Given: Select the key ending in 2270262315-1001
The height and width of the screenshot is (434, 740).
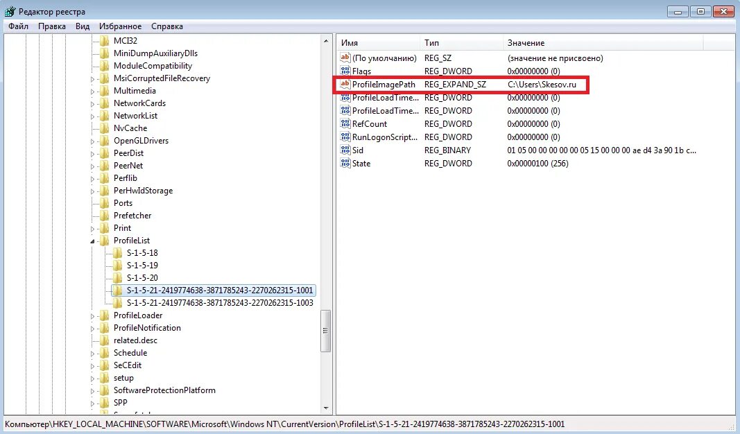Looking at the screenshot, I should [220, 290].
